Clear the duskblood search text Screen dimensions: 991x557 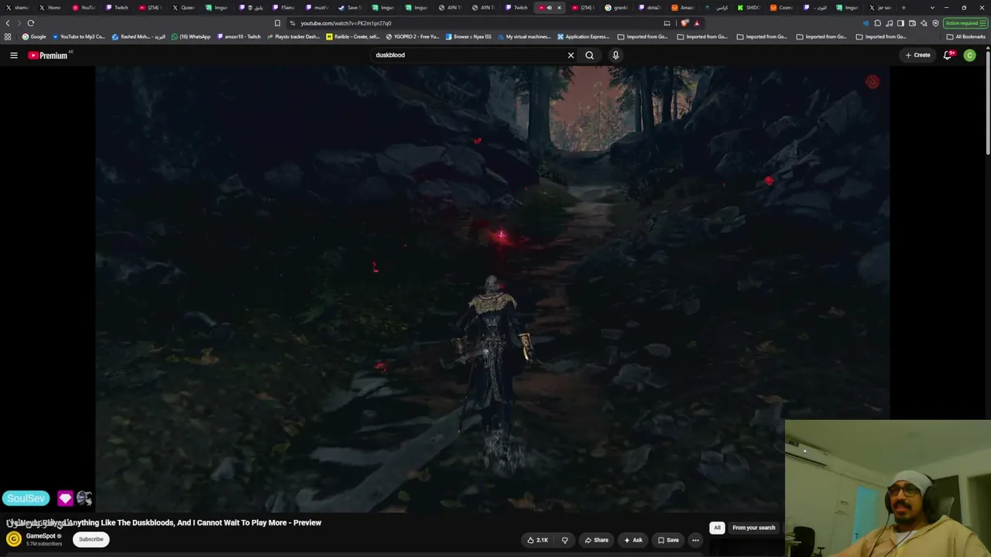click(x=571, y=55)
